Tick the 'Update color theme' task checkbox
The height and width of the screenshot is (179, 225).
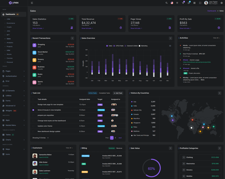point(33,126)
